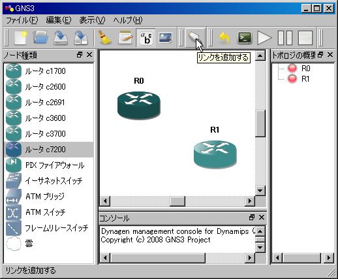This screenshot has height=279, width=338.
Task: Open the ファイル(F) menu
Action: pos(22,20)
